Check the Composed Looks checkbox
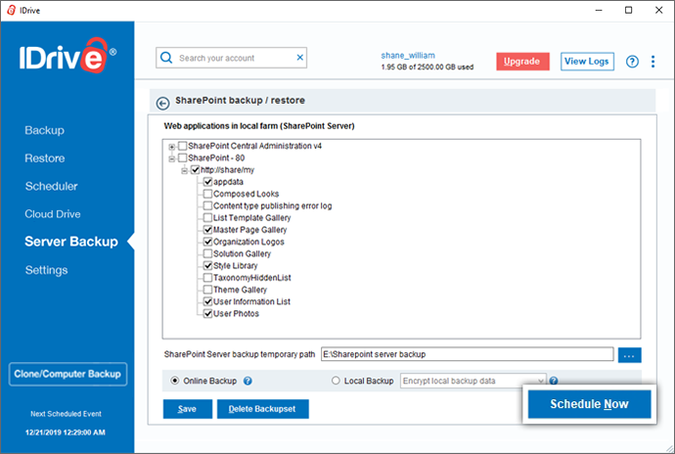This screenshot has width=675, height=454. pos(207,194)
